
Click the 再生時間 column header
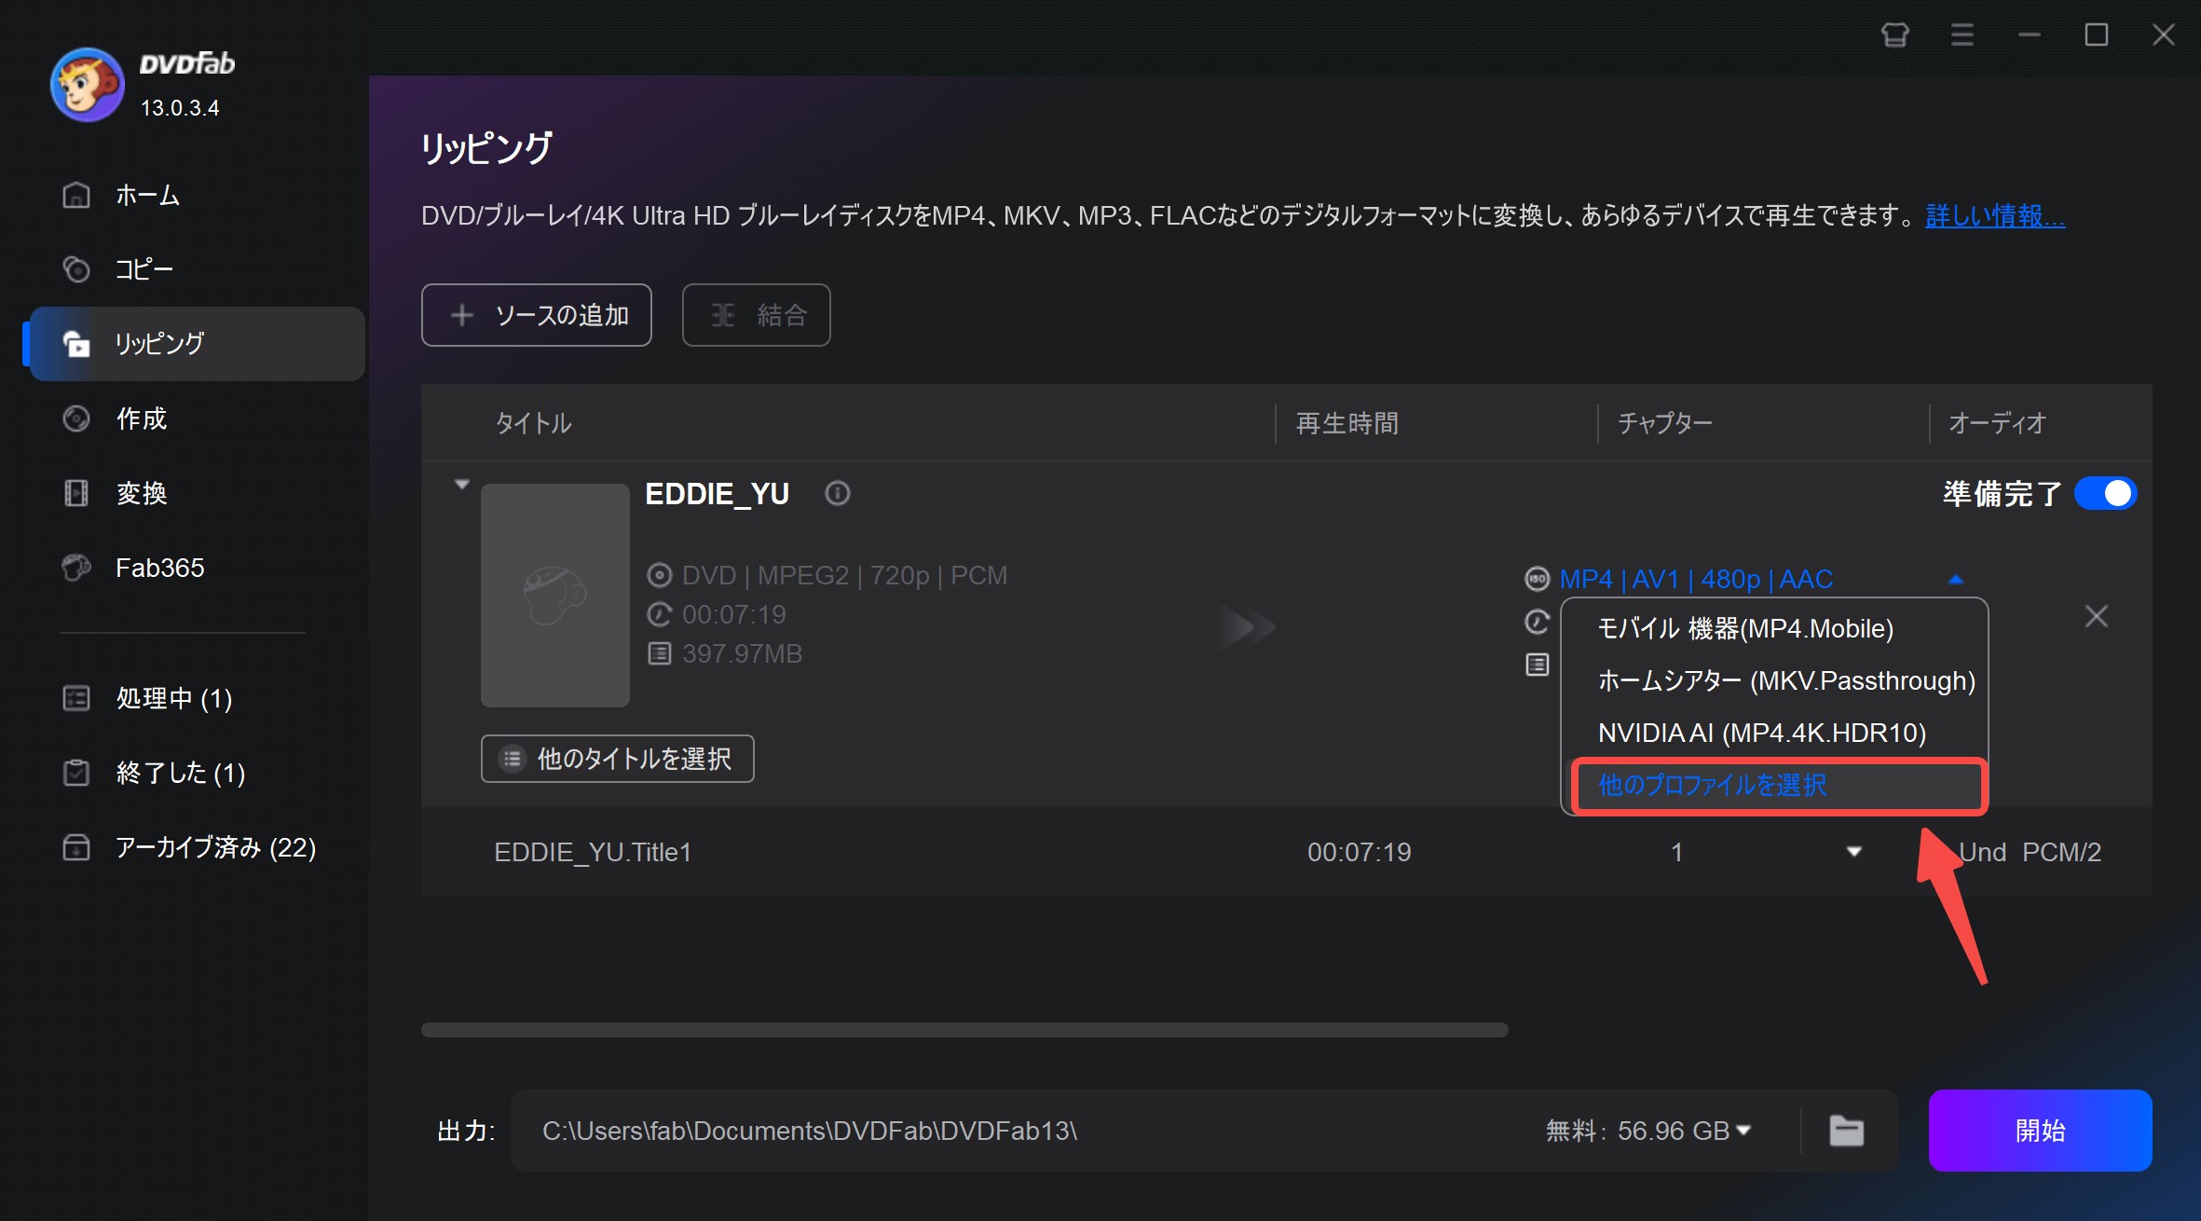coord(1347,423)
